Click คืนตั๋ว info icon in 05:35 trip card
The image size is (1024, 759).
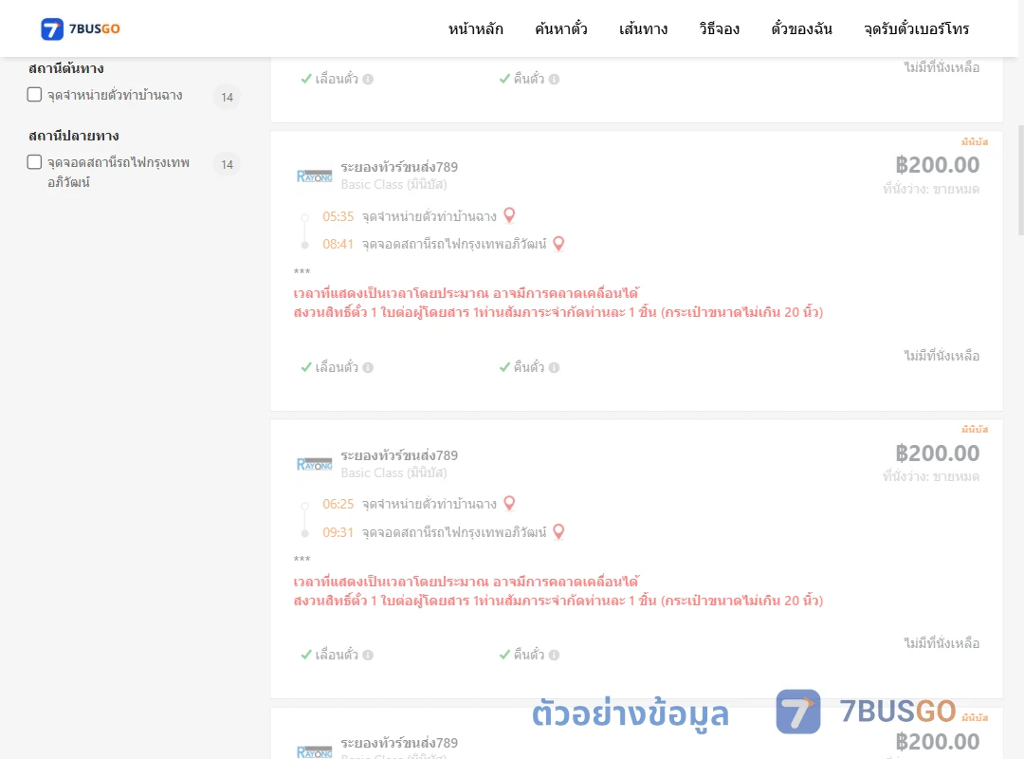[554, 367]
